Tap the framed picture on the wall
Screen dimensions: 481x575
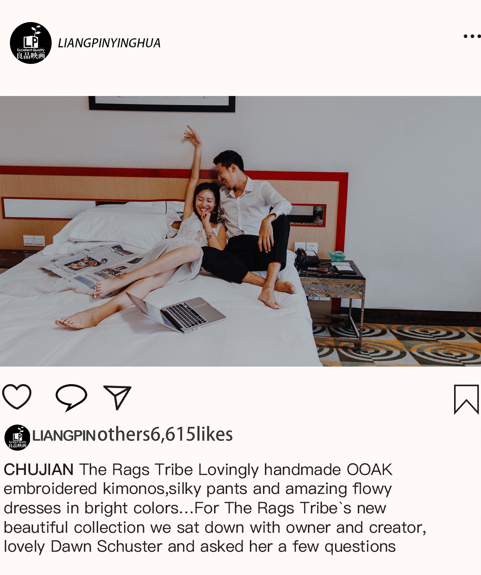(x=162, y=104)
